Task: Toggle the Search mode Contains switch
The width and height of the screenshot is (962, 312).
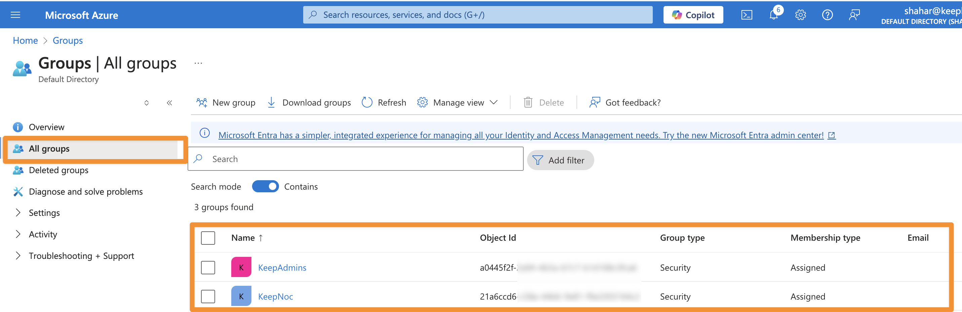Action: [x=265, y=187]
